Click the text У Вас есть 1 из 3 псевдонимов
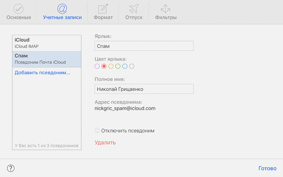 pyautogui.click(x=46, y=146)
